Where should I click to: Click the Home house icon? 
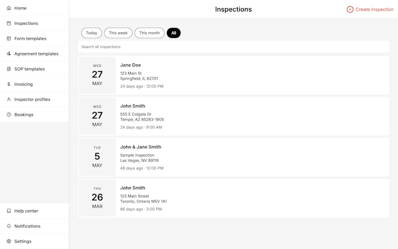click(x=9, y=8)
